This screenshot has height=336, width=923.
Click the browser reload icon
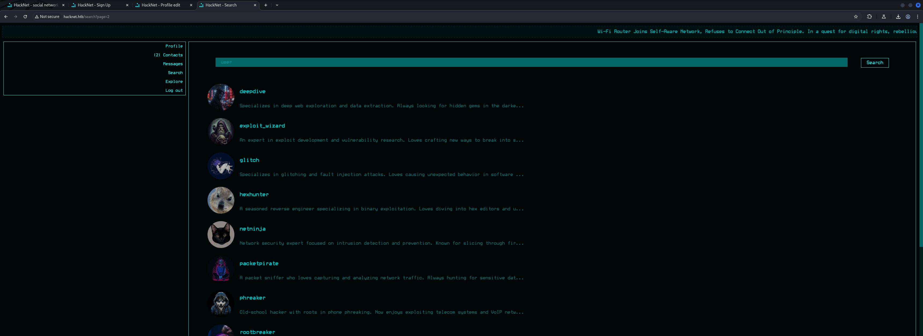pyautogui.click(x=25, y=16)
